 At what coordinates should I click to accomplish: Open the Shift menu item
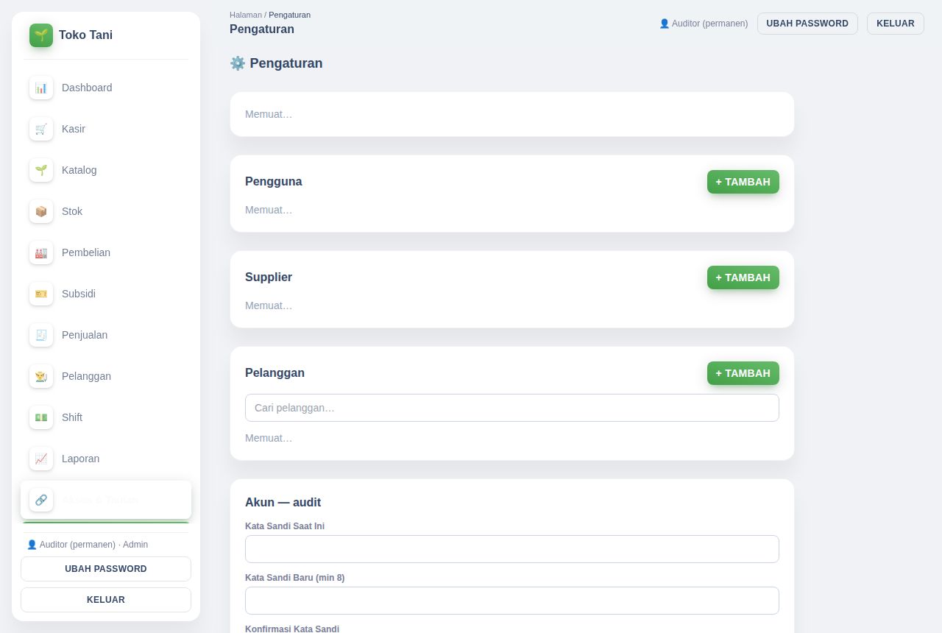[106, 417]
